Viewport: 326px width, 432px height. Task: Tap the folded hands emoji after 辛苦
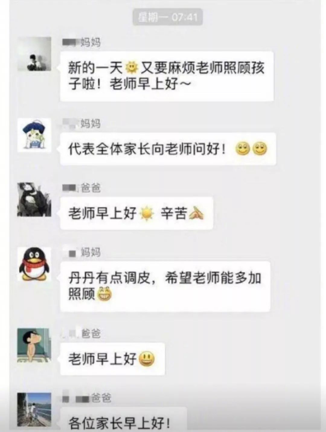pyautogui.click(x=196, y=213)
